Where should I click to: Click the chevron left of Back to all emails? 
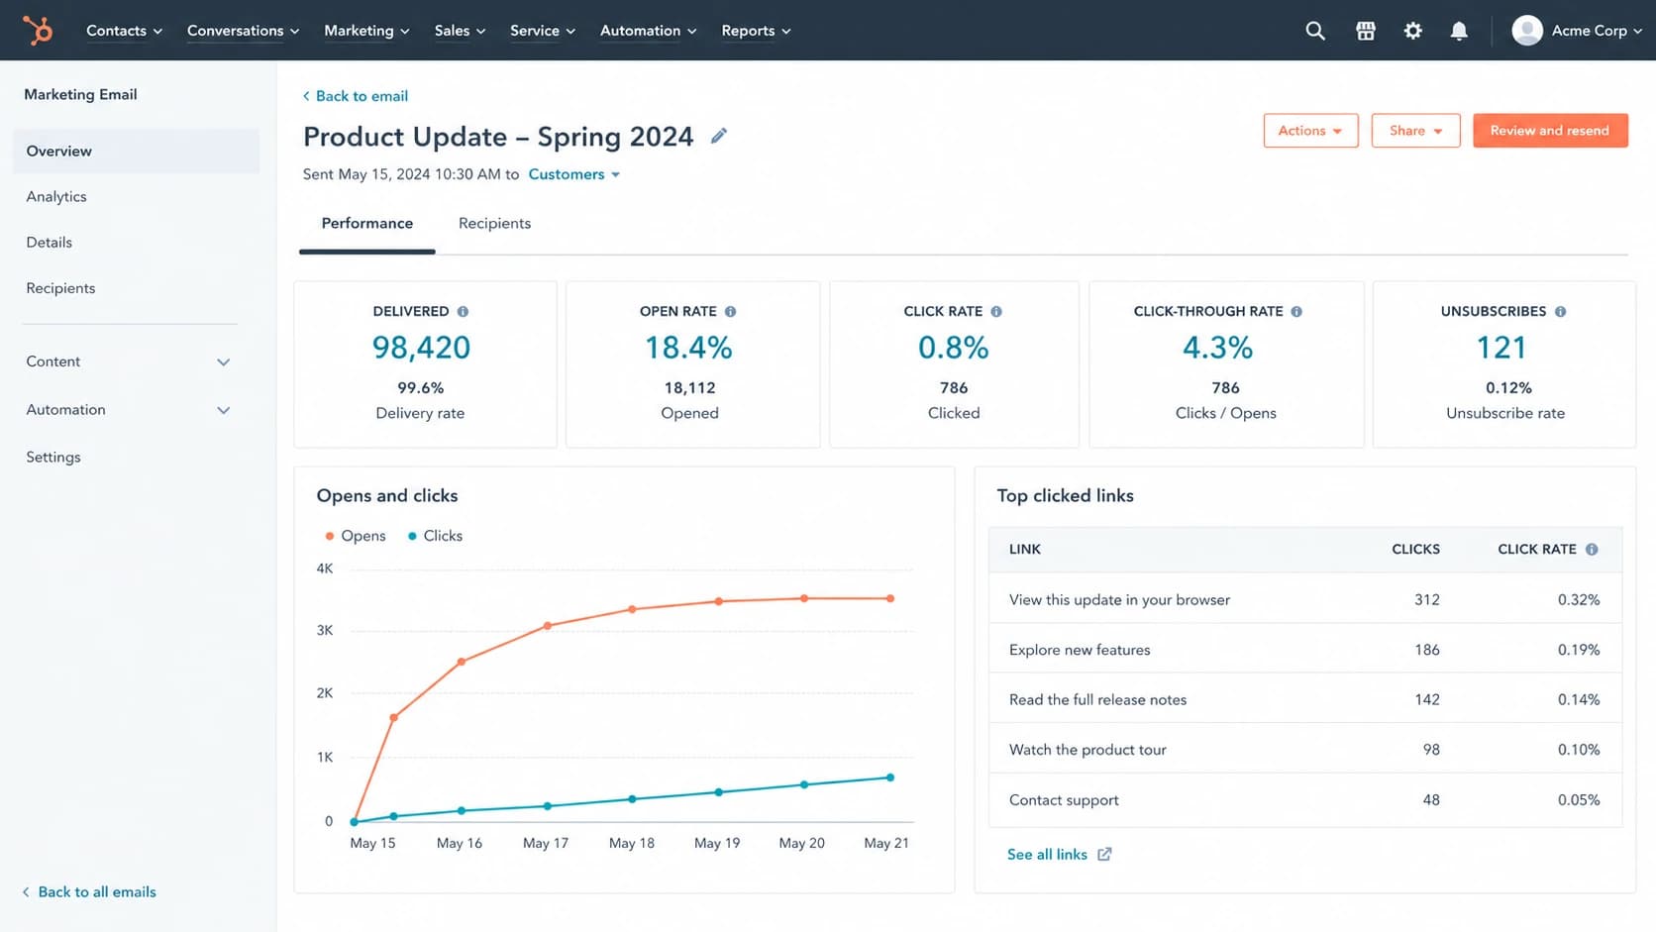pyautogui.click(x=26, y=891)
